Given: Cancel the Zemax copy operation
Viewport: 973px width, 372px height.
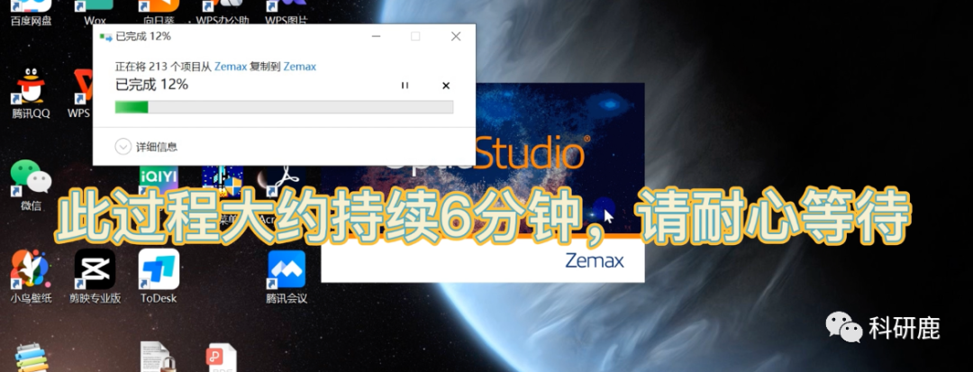Looking at the screenshot, I should pyautogui.click(x=445, y=86).
